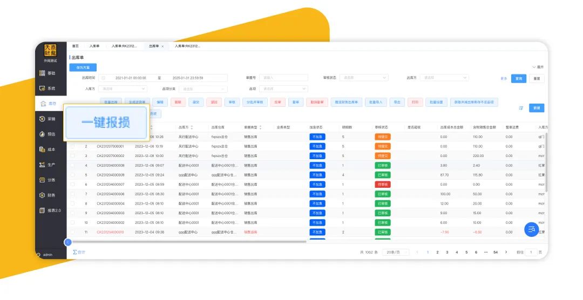Tick the checkbox for order CK231204000004
583x300 pixels.
[72, 203]
